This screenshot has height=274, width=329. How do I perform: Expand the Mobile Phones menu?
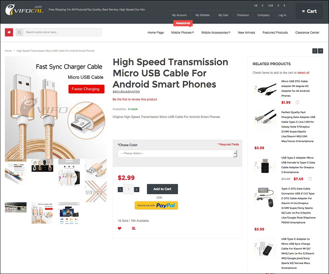coord(182,32)
